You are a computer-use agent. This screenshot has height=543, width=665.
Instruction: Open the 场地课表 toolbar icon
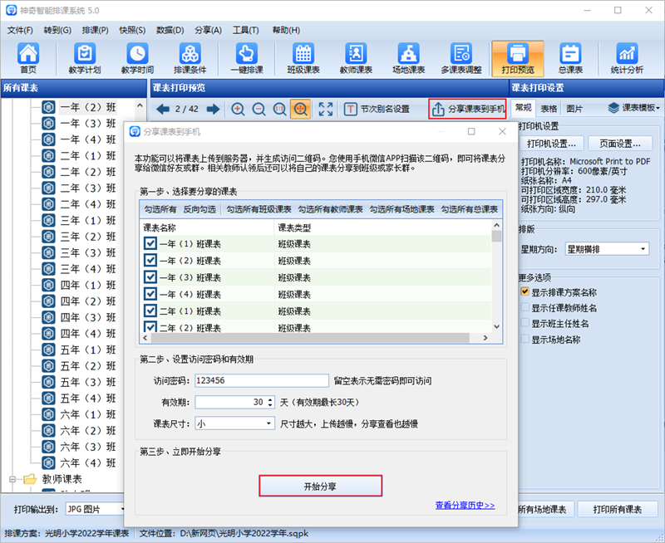point(408,58)
